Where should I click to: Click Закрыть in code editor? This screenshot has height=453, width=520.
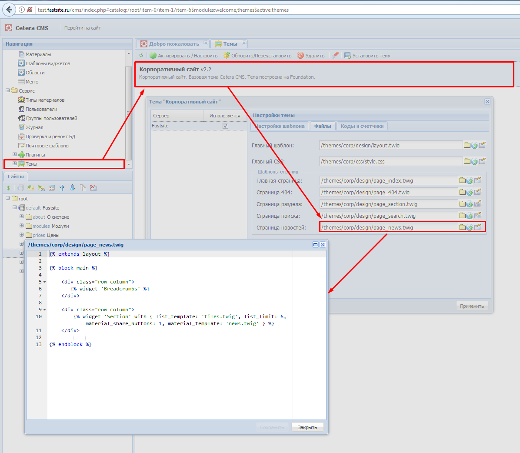[307, 427]
